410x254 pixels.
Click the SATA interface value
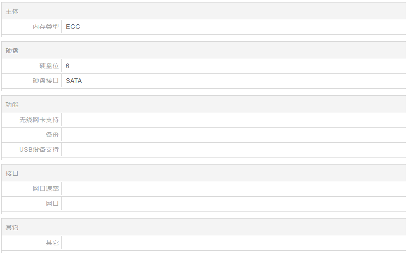(x=74, y=81)
